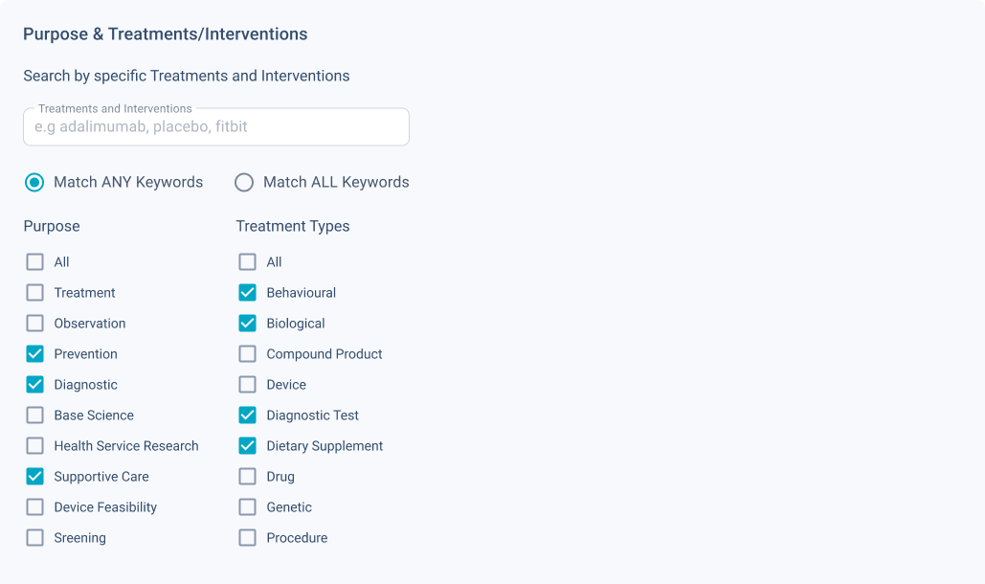Viewport: 985px width, 584px height.
Task: Select Match ALL Keywords radio button
Action: (x=244, y=182)
